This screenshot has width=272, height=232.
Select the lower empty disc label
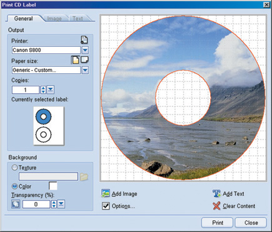click(x=43, y=134)
